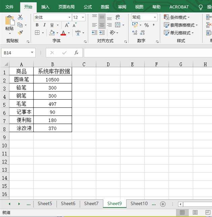
Task: Open font name dropdown 宋体
Action: [x=69, y=18]
